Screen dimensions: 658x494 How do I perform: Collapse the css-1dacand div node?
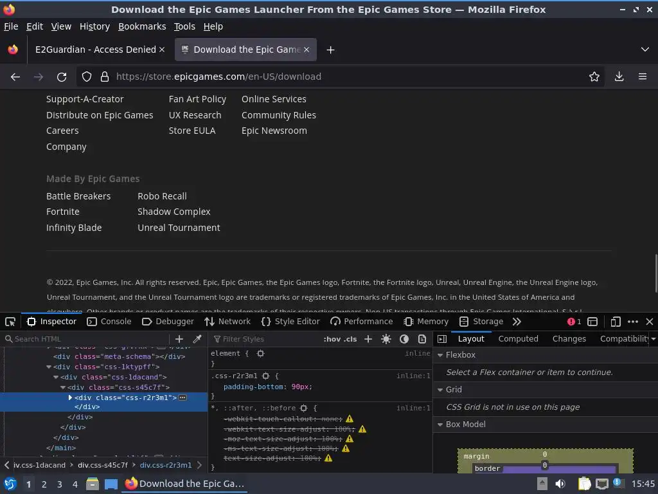(x=56, y=377)
